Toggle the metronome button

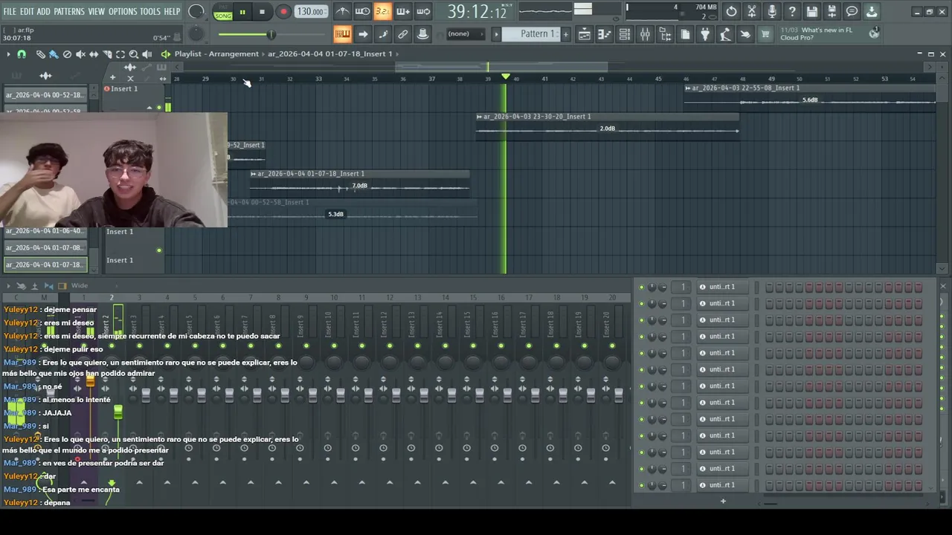pos(342,11)
